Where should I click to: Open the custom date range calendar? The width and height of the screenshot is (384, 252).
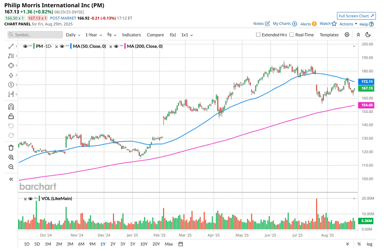(x=181, y=244)
